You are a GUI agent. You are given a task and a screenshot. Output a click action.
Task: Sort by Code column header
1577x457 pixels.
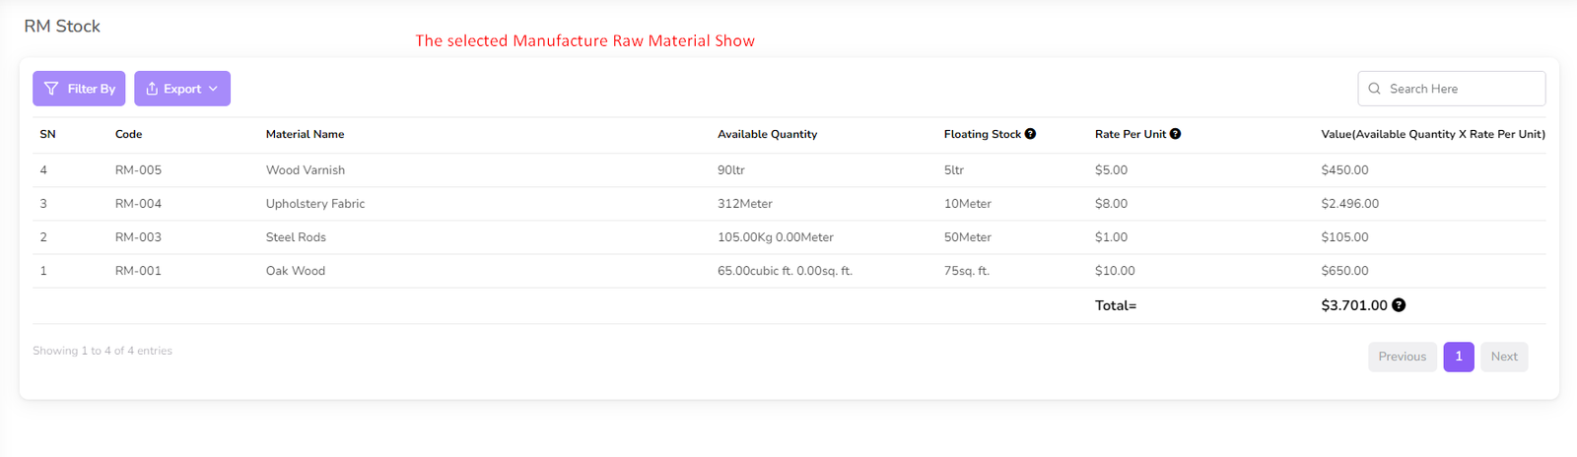(x=128, y=134)
